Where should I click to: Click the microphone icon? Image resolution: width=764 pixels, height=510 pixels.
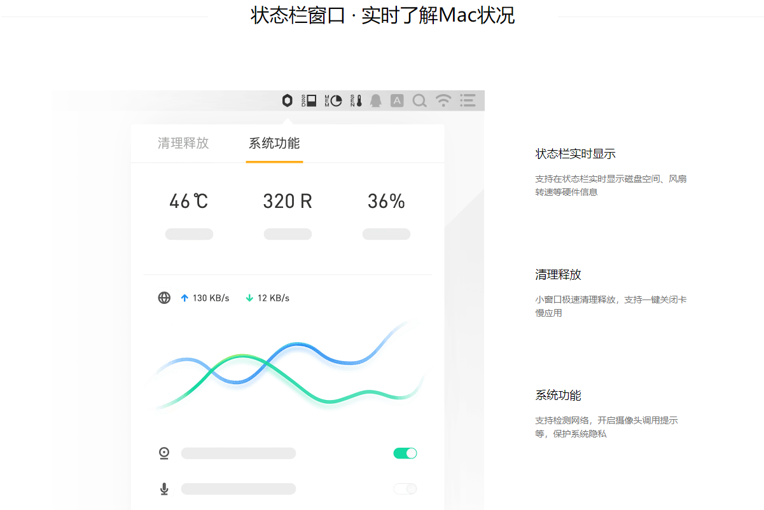164,488
